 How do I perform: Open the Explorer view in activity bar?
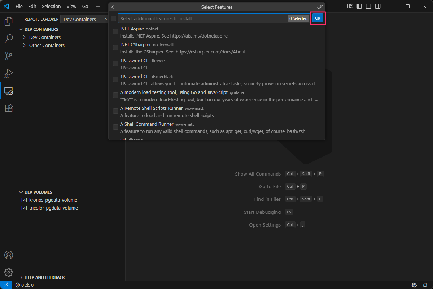tap(9, 21)
